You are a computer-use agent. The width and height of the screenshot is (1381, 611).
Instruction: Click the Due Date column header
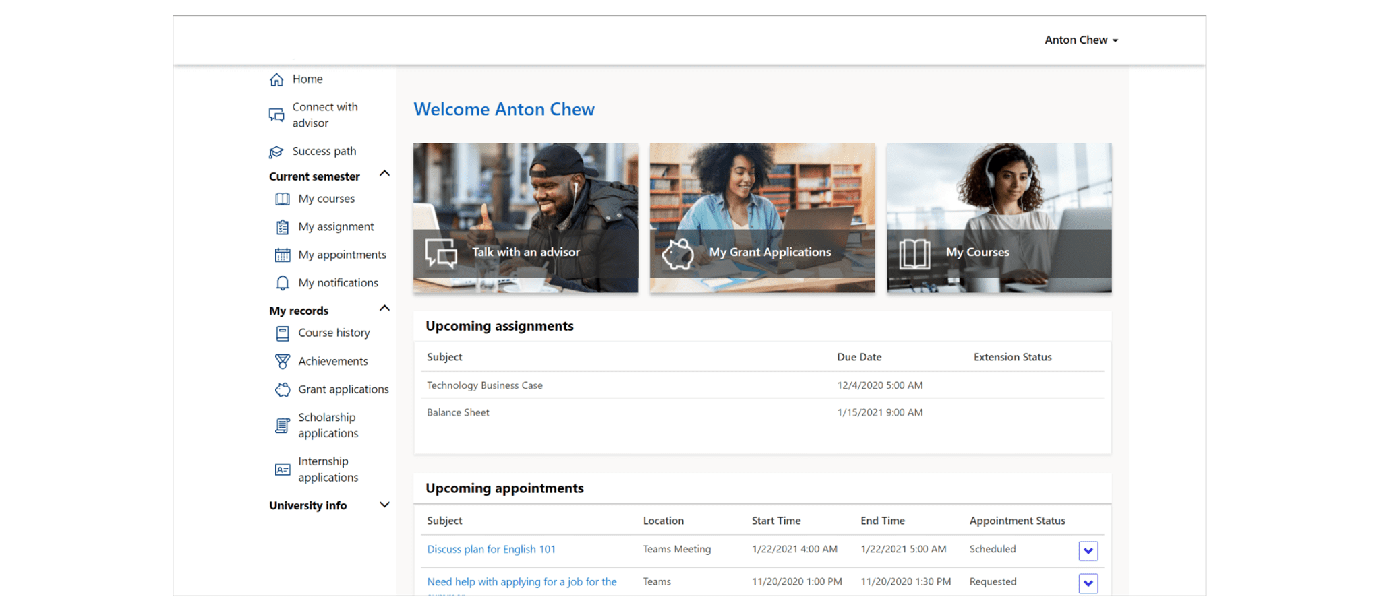coord(859,357)
